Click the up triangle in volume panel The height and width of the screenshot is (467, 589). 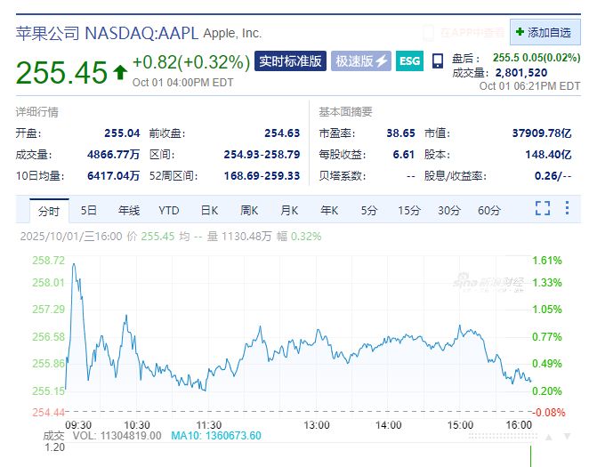click(550, 437)
